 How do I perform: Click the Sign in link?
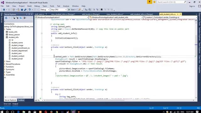[192, 6]
